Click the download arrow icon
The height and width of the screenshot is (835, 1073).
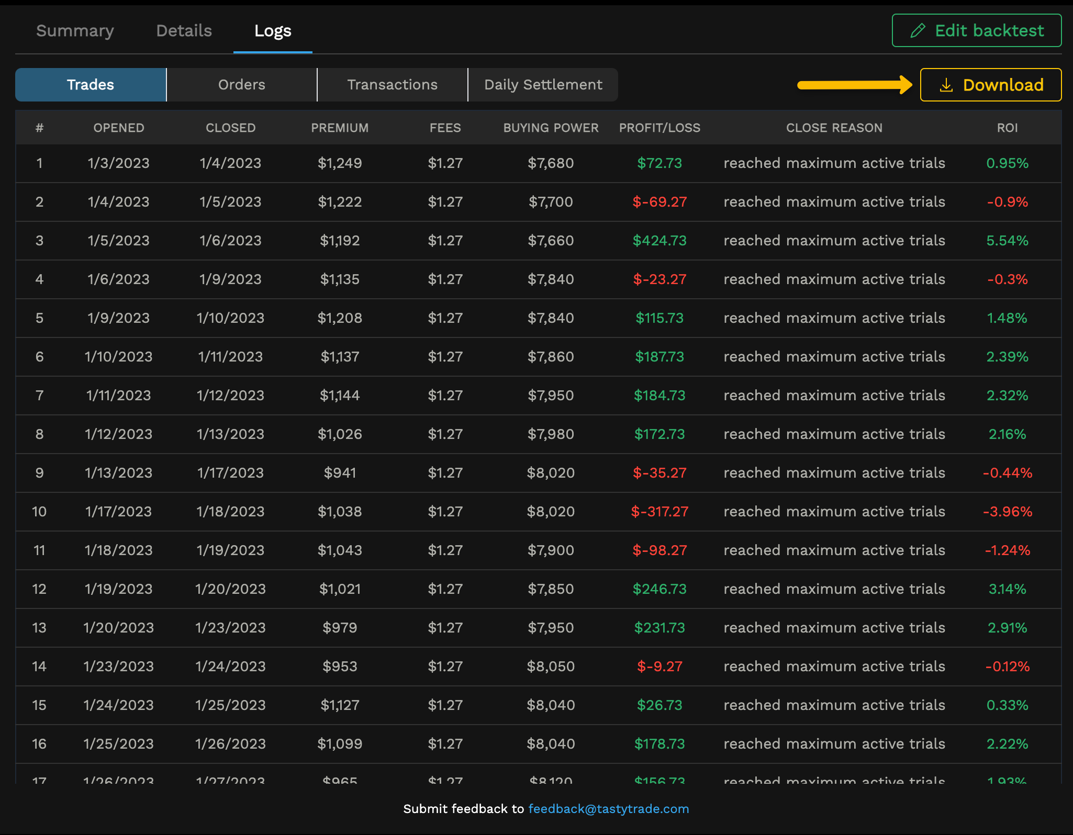pyautogui.click(x=946, y=85)
